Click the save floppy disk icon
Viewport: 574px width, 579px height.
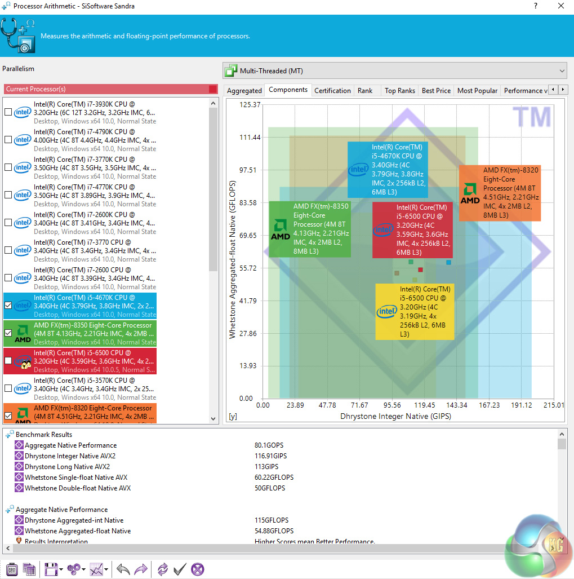[x=51, y=569]
